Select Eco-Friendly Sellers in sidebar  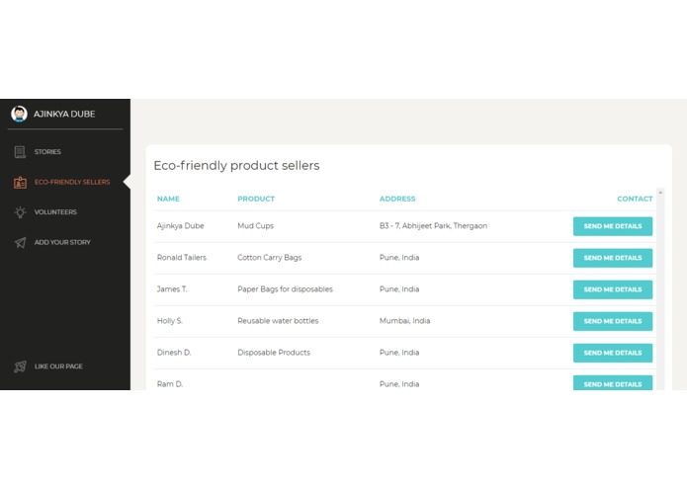point(72,182)
